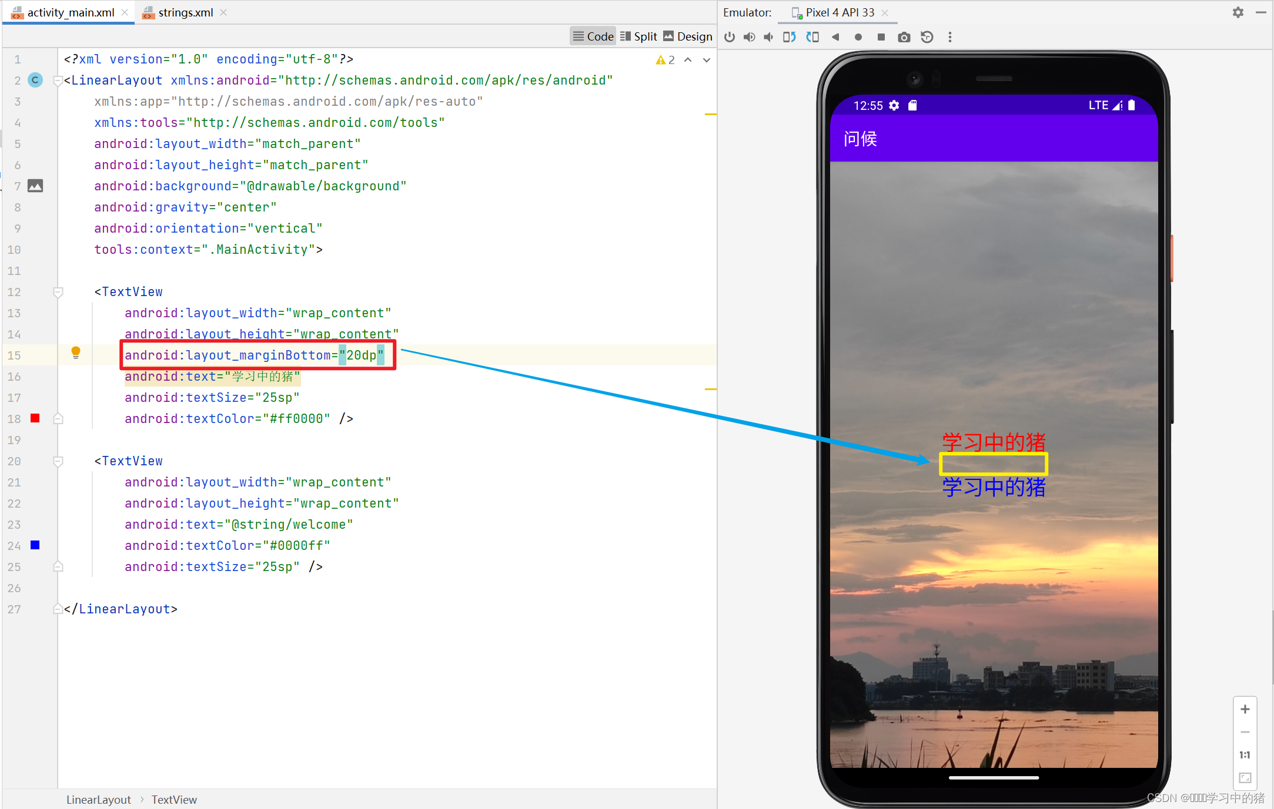
Task: Open the strings.xml tab
Action: (x=185, y=12)
